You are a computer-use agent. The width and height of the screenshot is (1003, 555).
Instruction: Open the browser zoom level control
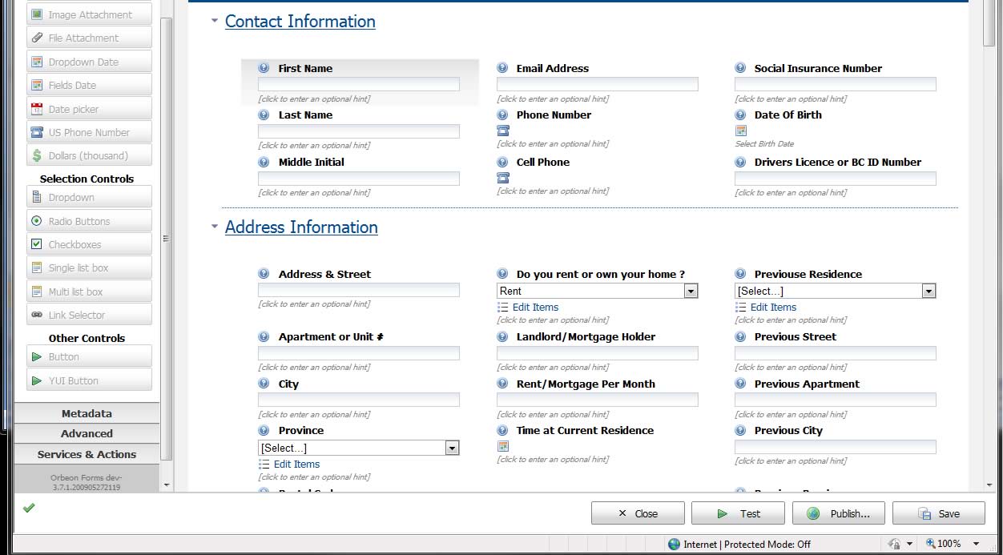(x=949, y=544)
